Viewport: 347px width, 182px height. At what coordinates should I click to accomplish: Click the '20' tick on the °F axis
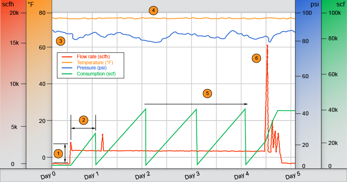coord(42,121)
